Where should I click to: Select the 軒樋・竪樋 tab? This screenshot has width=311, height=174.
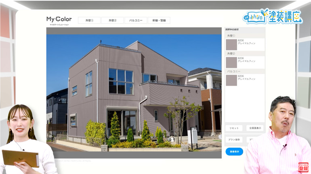click(159, 20)
